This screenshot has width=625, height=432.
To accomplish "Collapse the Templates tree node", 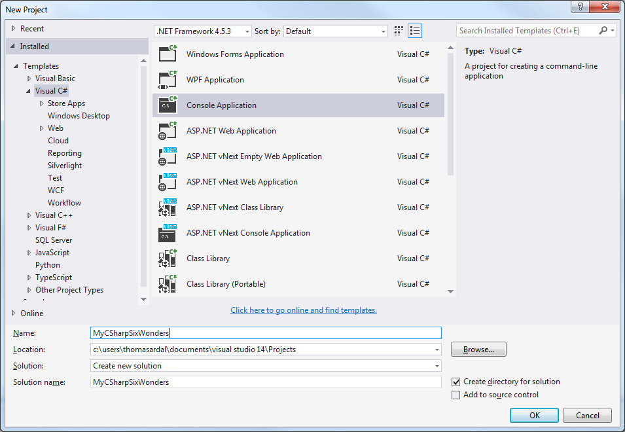I will point(16,66).
